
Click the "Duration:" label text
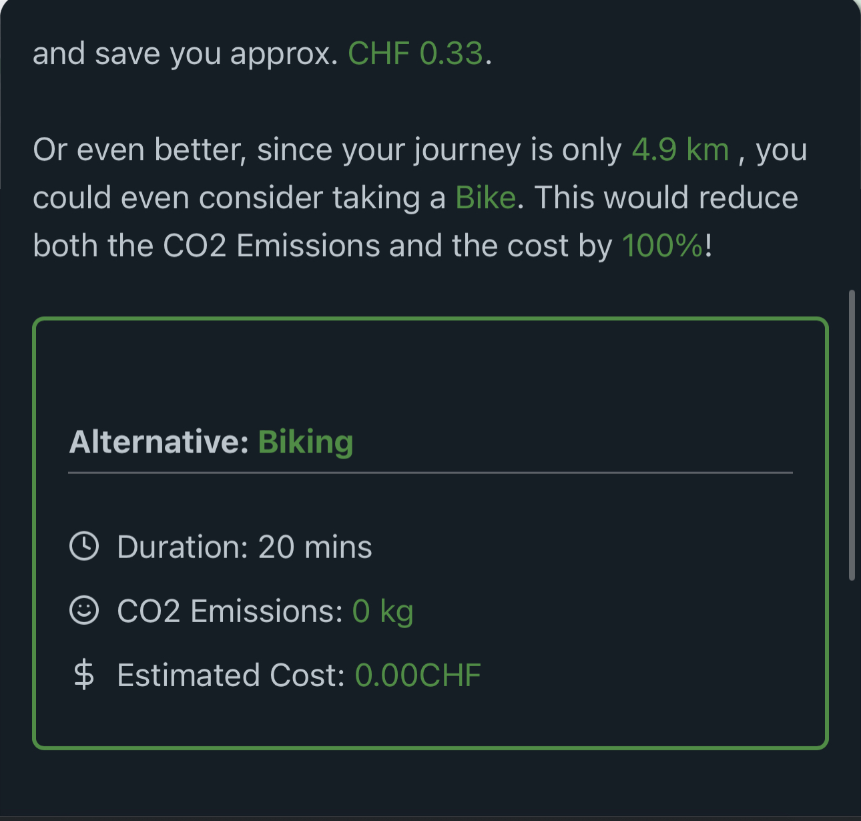point(182,547)
